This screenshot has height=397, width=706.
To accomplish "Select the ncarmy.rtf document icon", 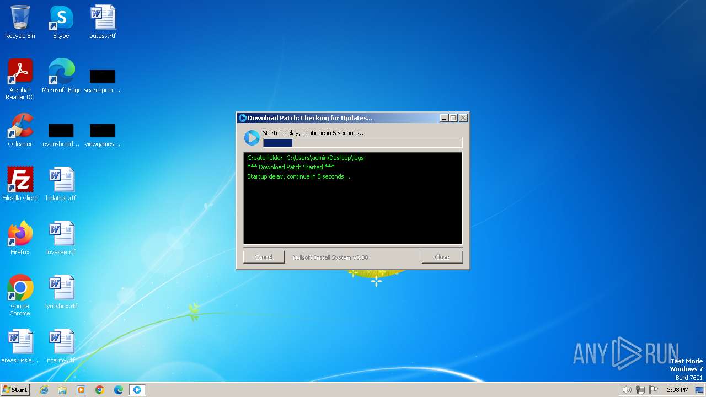I will click(61, 346).
